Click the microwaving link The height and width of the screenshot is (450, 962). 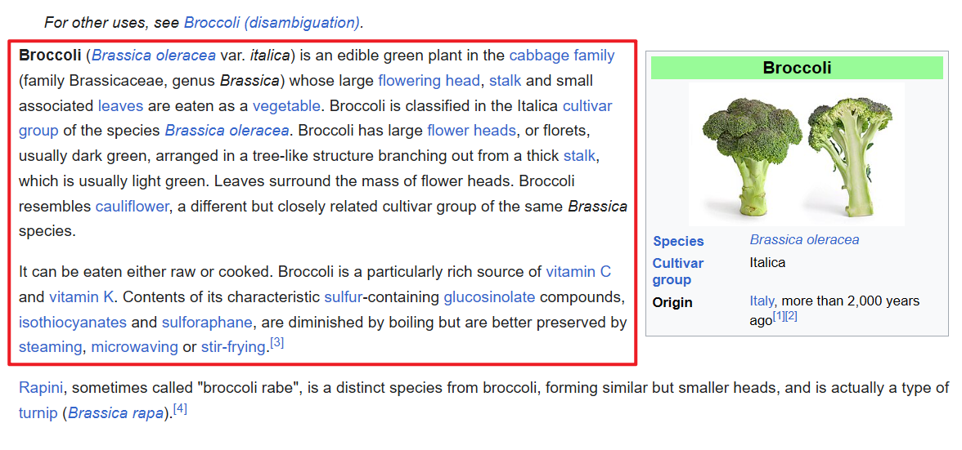[134, 347]
